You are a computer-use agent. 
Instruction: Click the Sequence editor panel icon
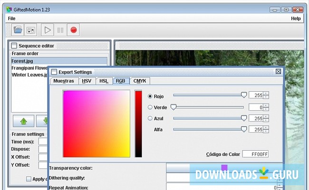click(x=14, y=46)
